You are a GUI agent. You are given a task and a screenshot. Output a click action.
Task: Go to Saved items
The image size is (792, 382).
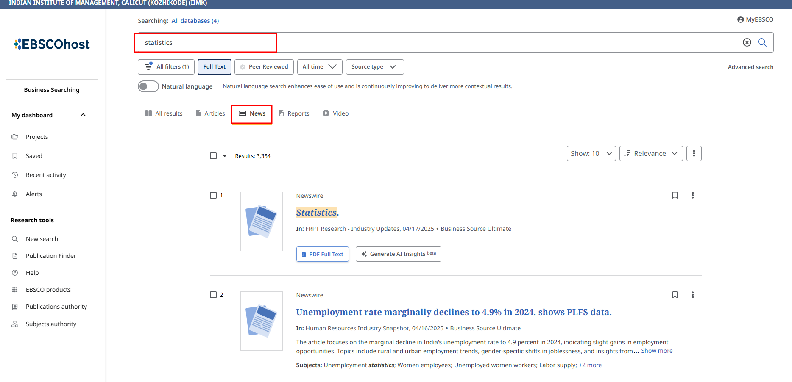click(34, 156)
